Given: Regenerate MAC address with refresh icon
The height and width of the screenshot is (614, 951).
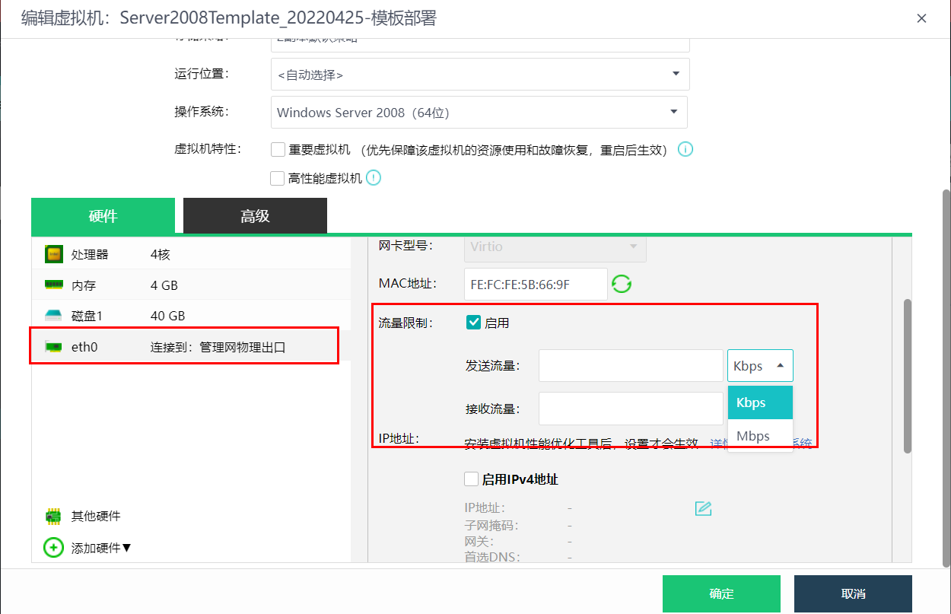Looking at the screenshot, I should click(x=622, y=284).
